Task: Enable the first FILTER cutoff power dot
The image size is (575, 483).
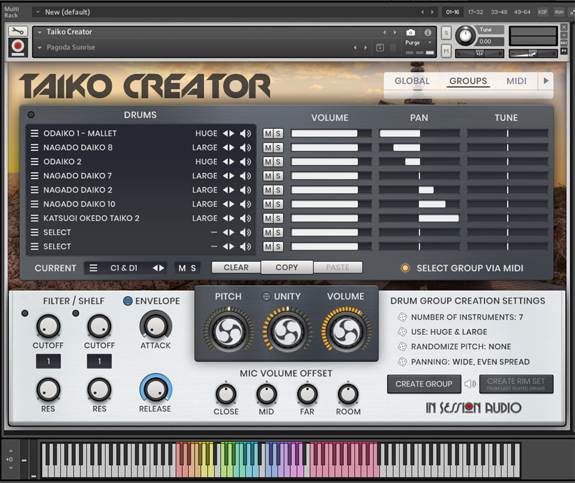Action: click(x=25, y=313)
